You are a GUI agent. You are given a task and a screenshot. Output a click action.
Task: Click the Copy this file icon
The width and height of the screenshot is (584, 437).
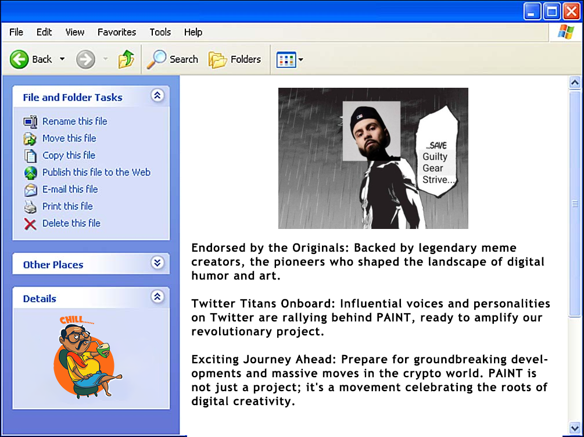[30, 156]
